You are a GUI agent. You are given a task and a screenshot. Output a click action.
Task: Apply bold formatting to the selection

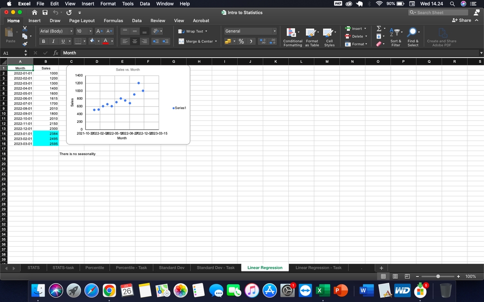click(43, 41)
